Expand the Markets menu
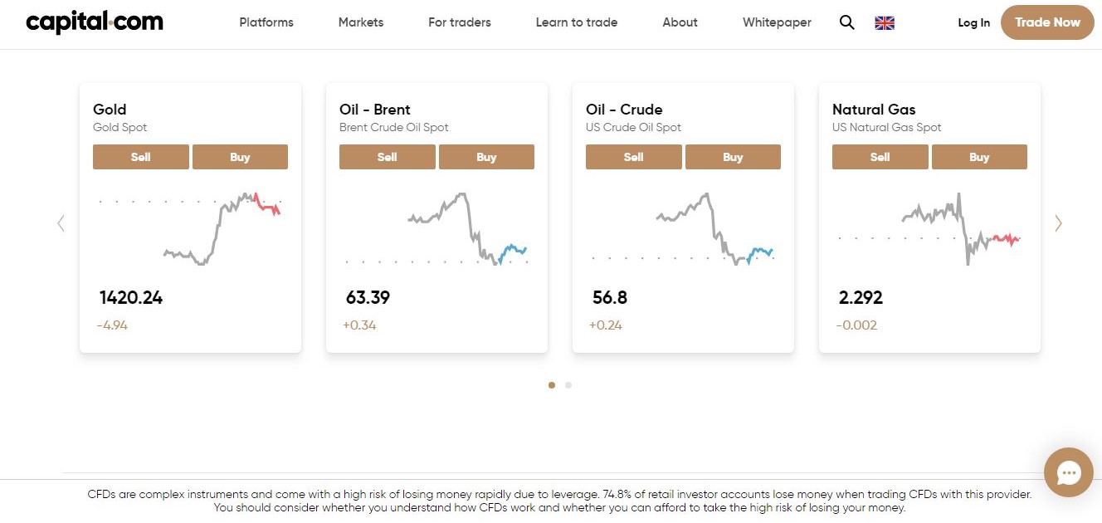The image size is (1102, 523). point(361,22)
